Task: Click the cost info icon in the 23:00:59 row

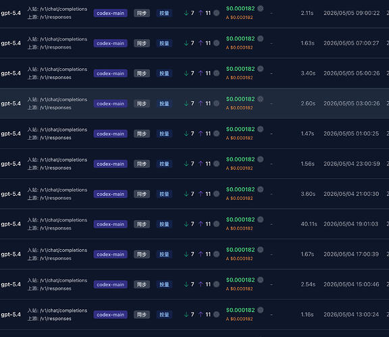Action: click(x=260, y=159)
